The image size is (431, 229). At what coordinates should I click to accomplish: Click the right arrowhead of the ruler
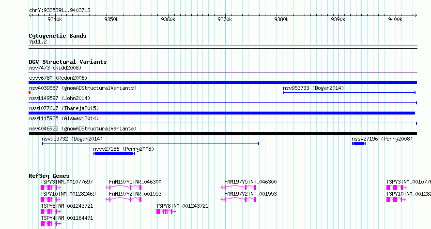coord(416,15)
